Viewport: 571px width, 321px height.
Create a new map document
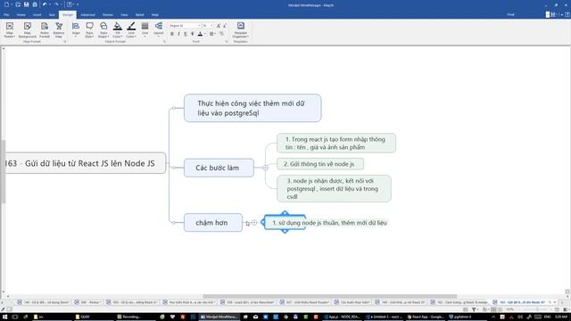coord(6,4)
